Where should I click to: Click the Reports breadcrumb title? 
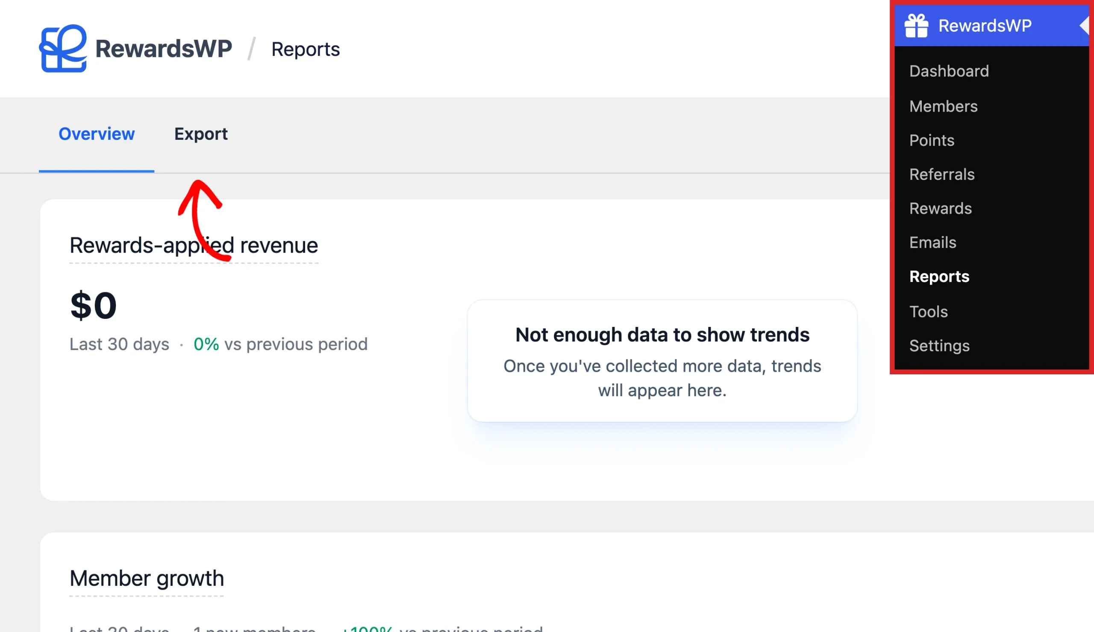(306, 49)
